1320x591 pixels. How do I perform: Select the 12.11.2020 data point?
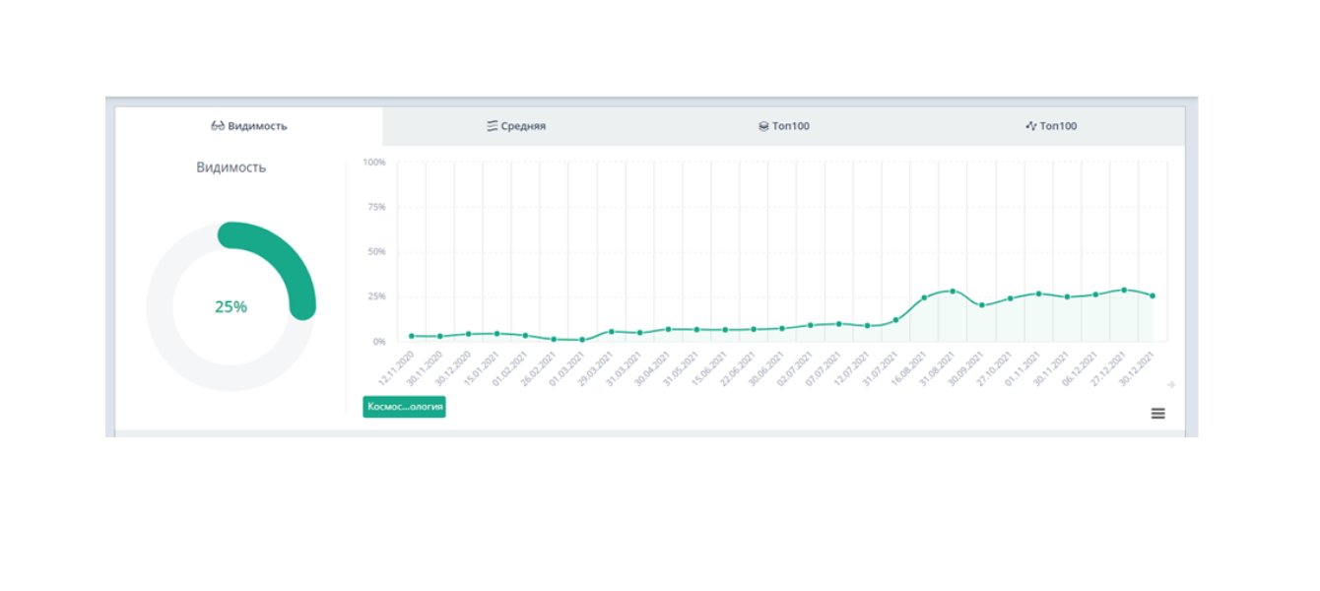pyautogui.click(x=412, y=336)
